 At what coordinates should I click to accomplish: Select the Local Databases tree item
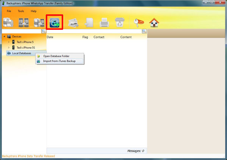(x=22, y=53)
